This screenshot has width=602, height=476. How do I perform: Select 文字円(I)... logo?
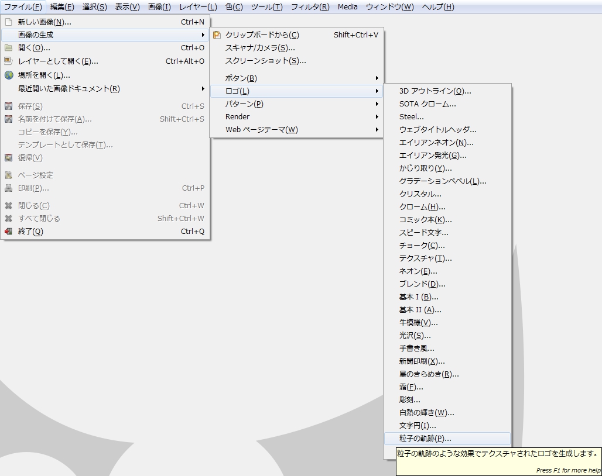447,425
